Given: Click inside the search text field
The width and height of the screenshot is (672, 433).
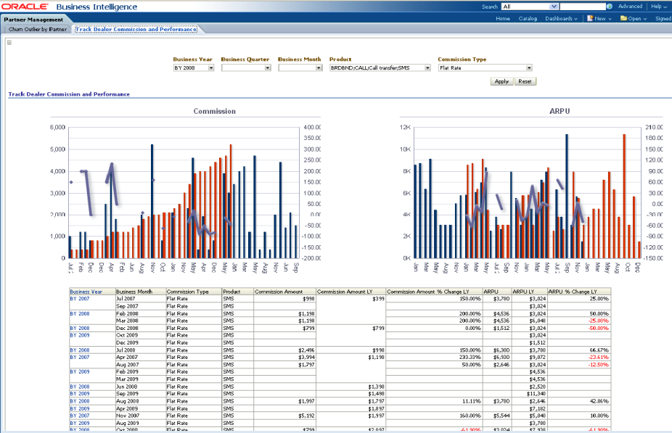Looking at the screenshot, I should 583,7.
